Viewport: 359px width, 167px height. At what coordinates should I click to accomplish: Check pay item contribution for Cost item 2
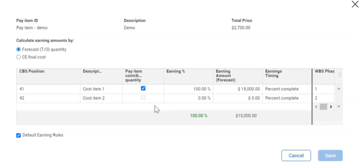pos(143,98)
